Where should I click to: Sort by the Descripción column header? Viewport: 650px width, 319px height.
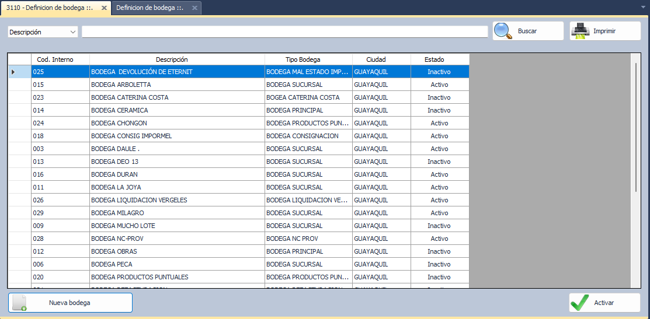pos(177,59)
